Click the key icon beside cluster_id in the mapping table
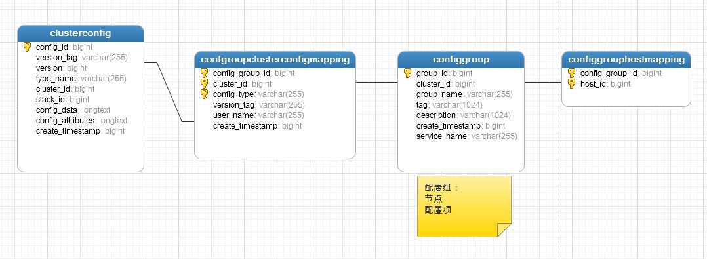Viewport: 707px width, 259px height. [x=204, y=83]
